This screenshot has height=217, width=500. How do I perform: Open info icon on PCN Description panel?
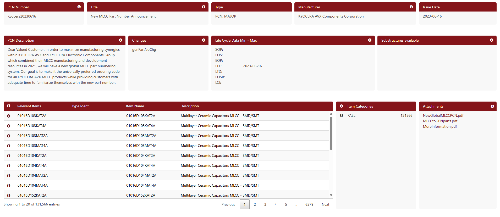[120, 40]
